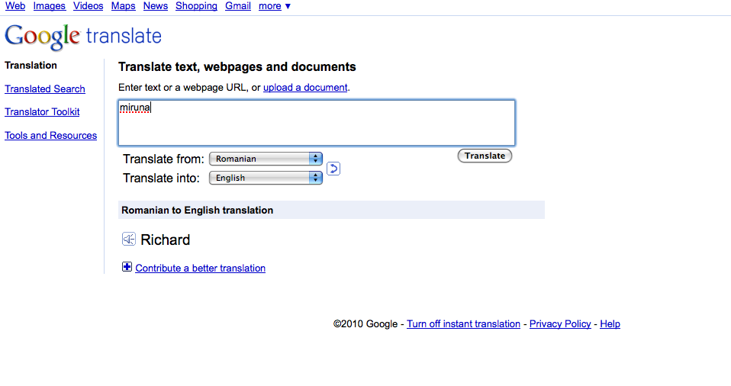This screenshot has height=386, width=731.
Task: Open the Translate from Romanian dropdown
Action: 266,159
